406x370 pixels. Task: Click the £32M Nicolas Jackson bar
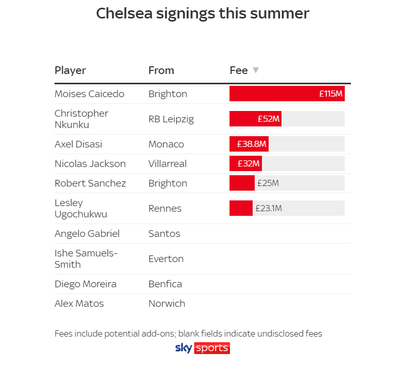(245, 163)
